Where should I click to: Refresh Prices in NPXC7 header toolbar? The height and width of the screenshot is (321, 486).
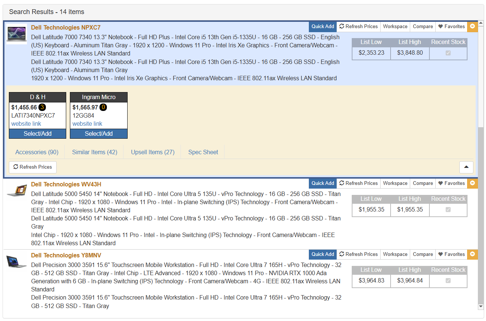click(358, 27)
